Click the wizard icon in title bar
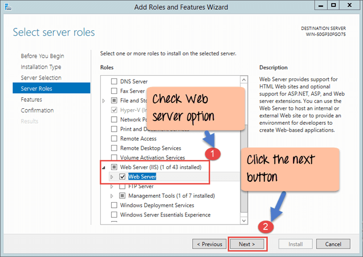Image resolution: width=363 pixels, height=257 pixels. (x=7, y=7)
